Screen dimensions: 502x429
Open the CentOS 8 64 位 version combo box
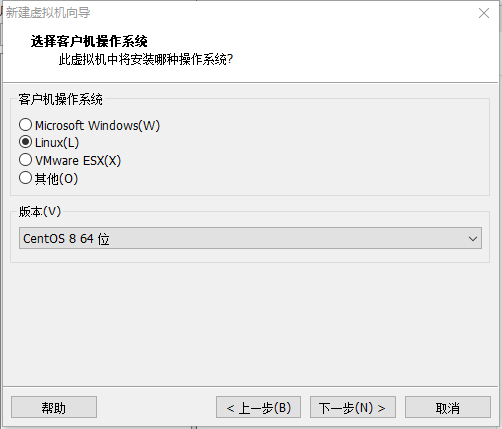(251, 238)
